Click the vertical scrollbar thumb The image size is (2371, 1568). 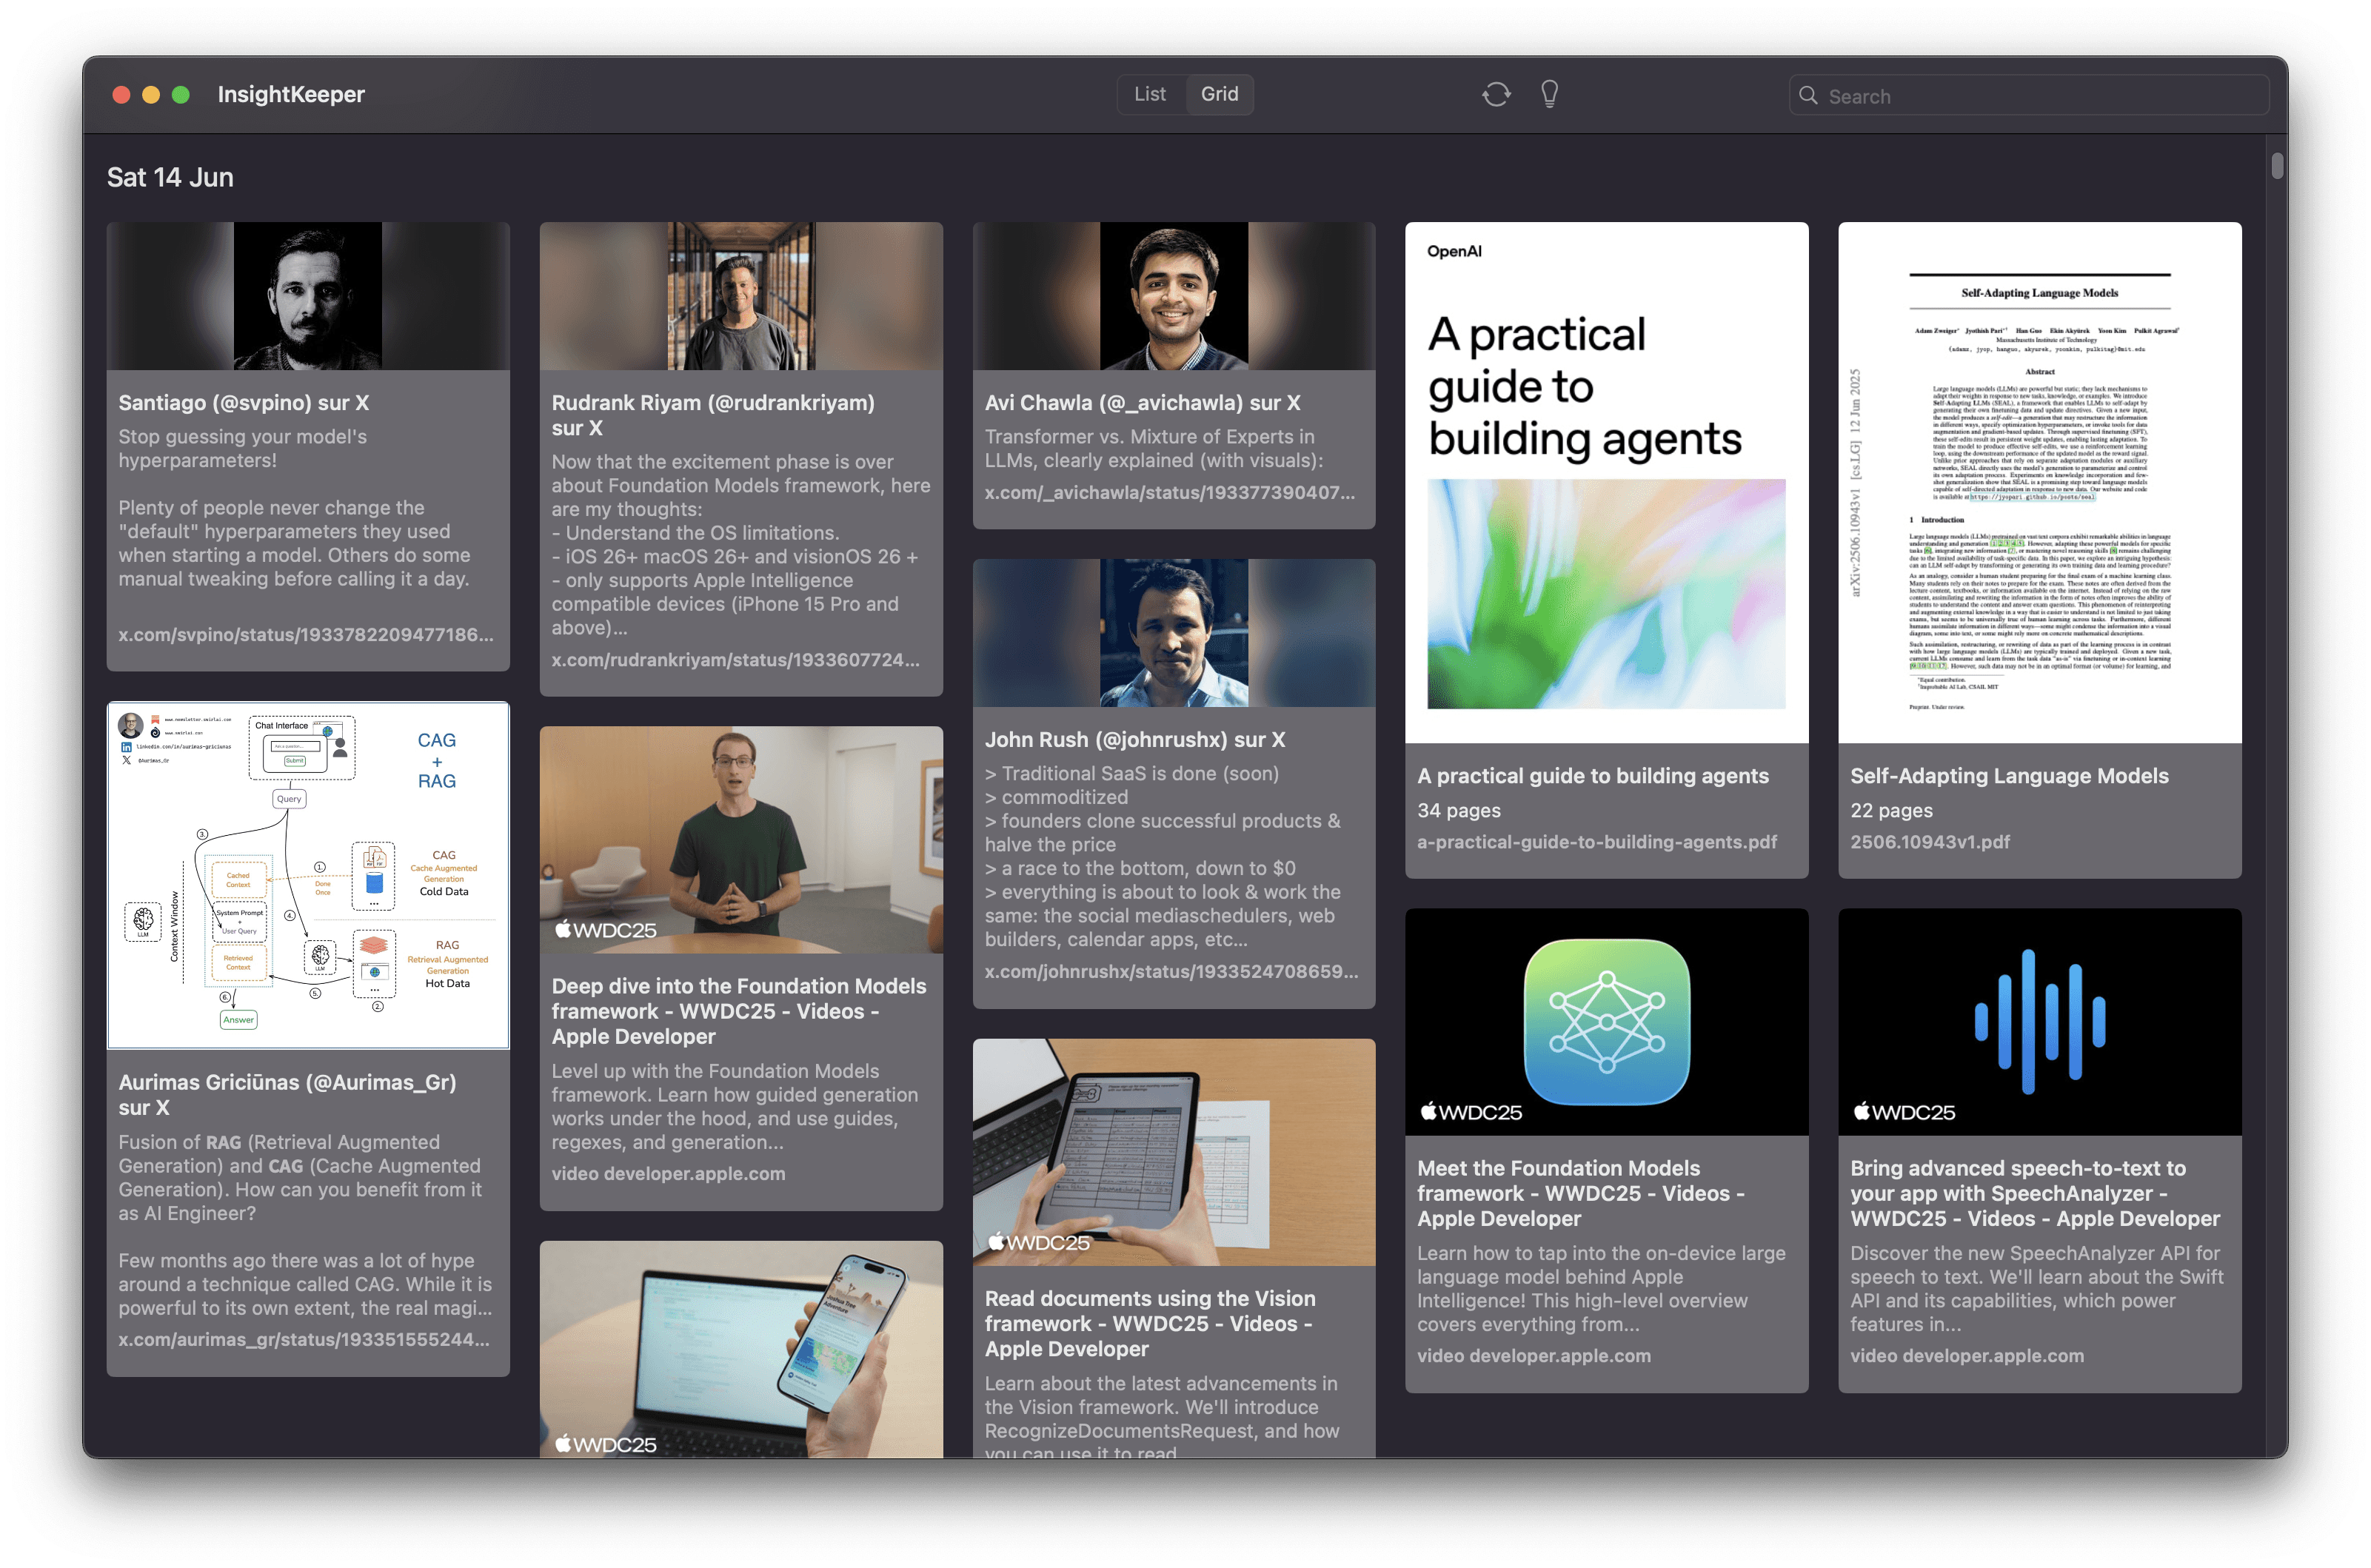[x=2277, y=165]
